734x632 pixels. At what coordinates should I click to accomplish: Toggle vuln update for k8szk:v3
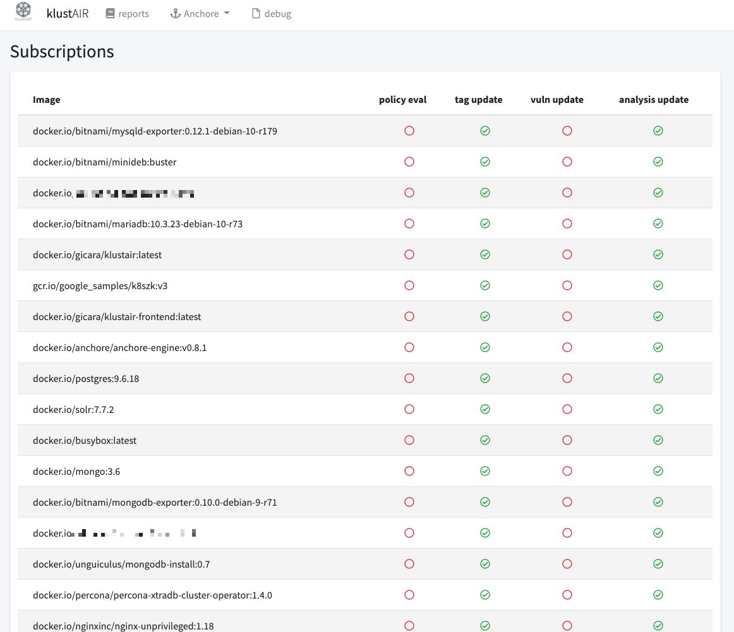pos(567,285)
